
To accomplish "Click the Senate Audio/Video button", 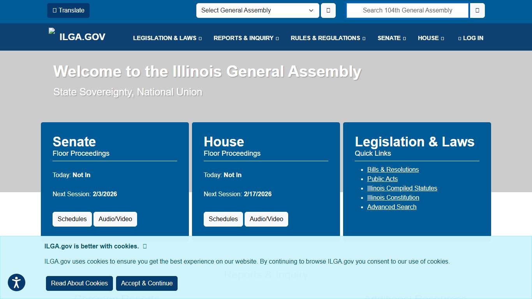I will [115, 219].
